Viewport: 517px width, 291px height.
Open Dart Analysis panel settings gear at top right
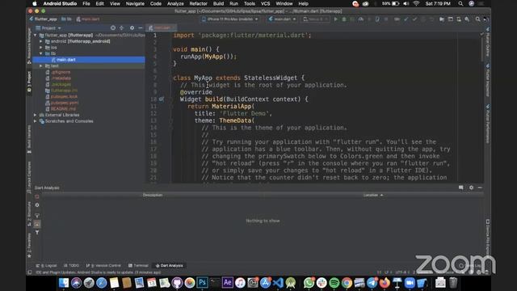click(471, 188)
